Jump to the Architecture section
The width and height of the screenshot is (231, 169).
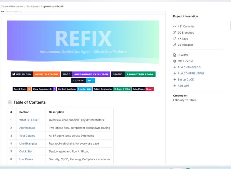[x=27, y=128]
